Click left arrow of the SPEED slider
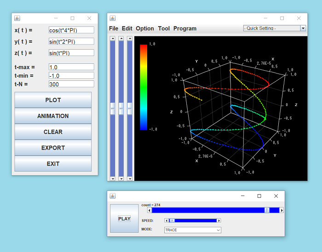The image size is (322, 252). 167,221
